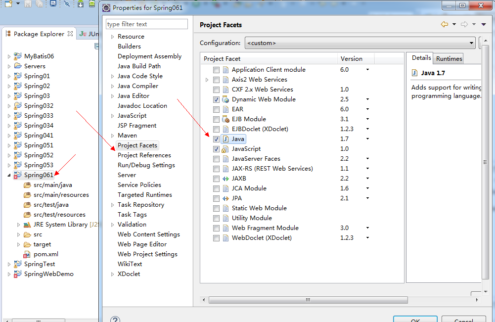The width and height of the screenshot is (495, 322).
Task: Click the Version column header
Action: point(356,59)
